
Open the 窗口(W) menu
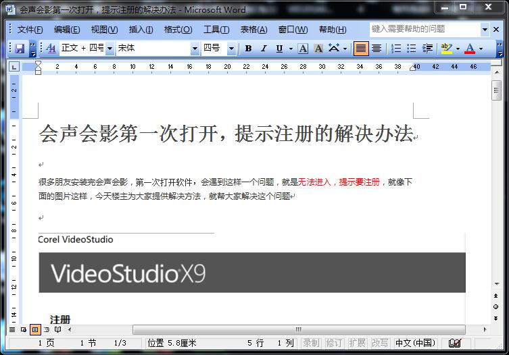click(x=293, y=30)
